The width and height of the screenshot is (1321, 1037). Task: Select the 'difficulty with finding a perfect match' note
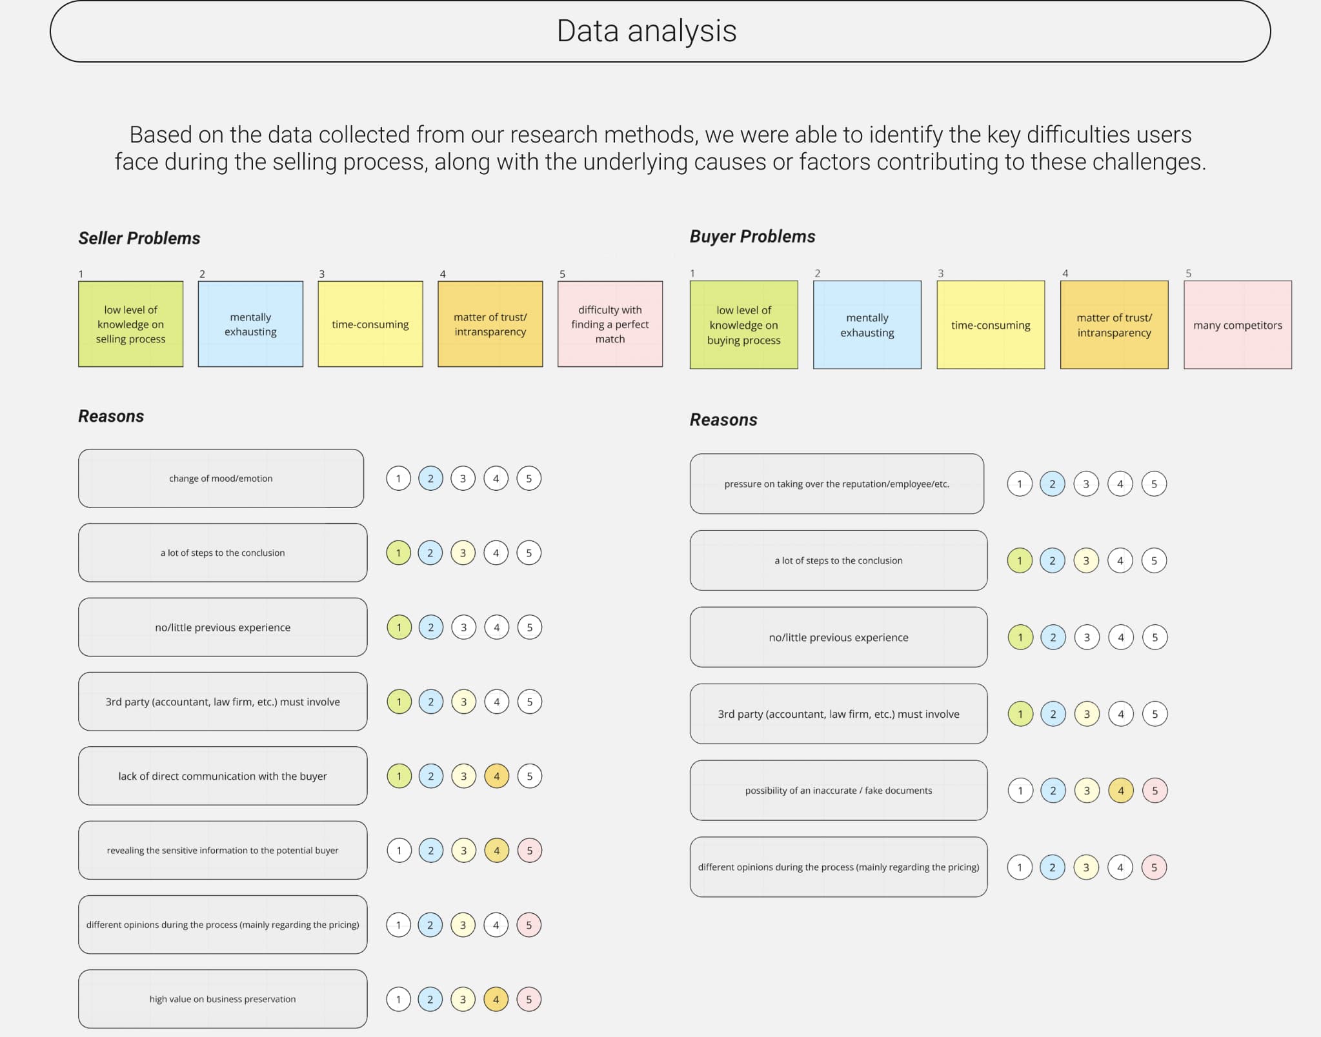click(x=610, y=324)
